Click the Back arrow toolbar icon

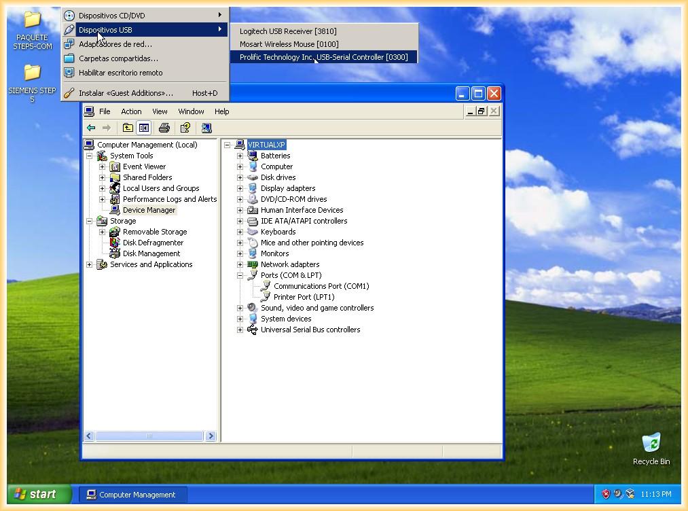[x=91, y=128]
